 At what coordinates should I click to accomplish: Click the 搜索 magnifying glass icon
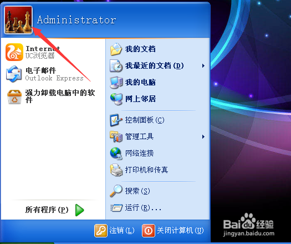116,191
